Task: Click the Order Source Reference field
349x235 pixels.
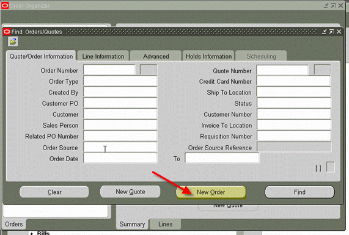Action: [x=293, y=147]
